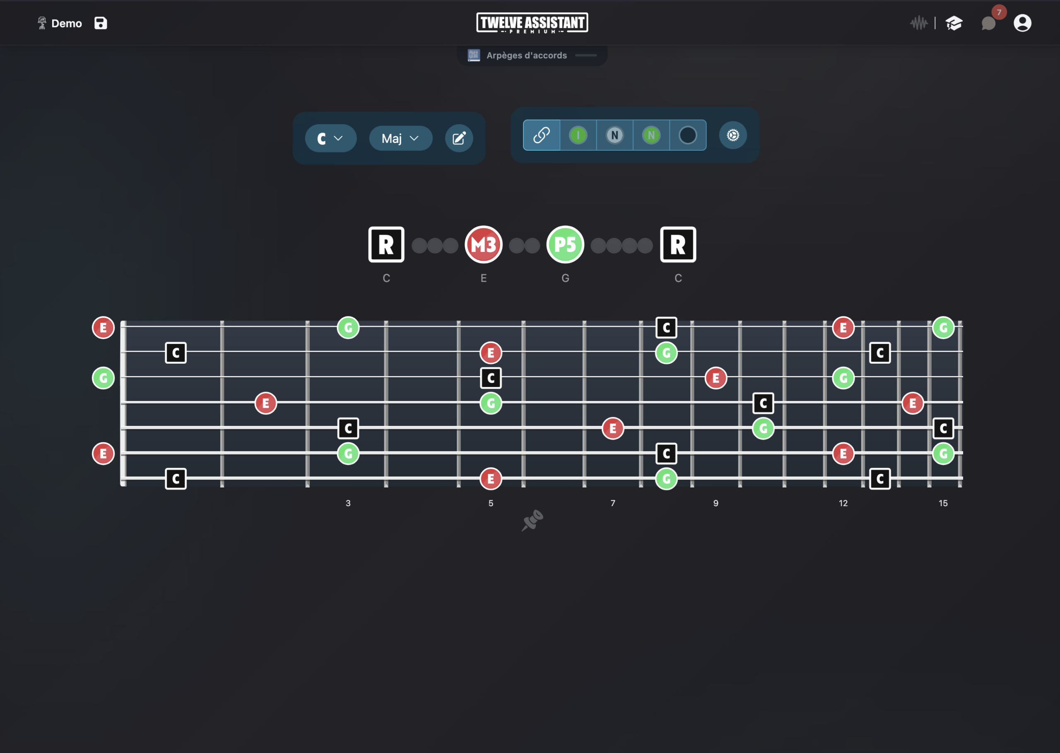This screenshot has width=1060, height=753.
Task: Click E note at fourteenth fret, fourth string
Action: click(913, 403)
